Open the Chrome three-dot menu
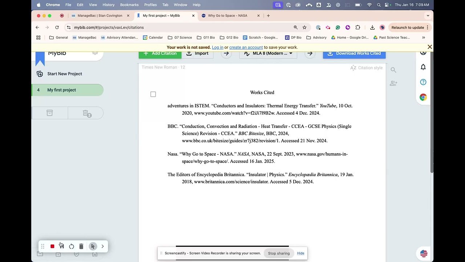Image resolution: width=465 pixels, height=262 pixels. 428,27
